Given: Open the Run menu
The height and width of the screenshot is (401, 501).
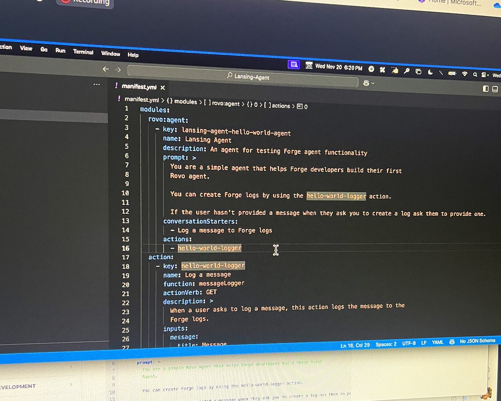Looking at the screenshot, I should (x=61, y=51).
